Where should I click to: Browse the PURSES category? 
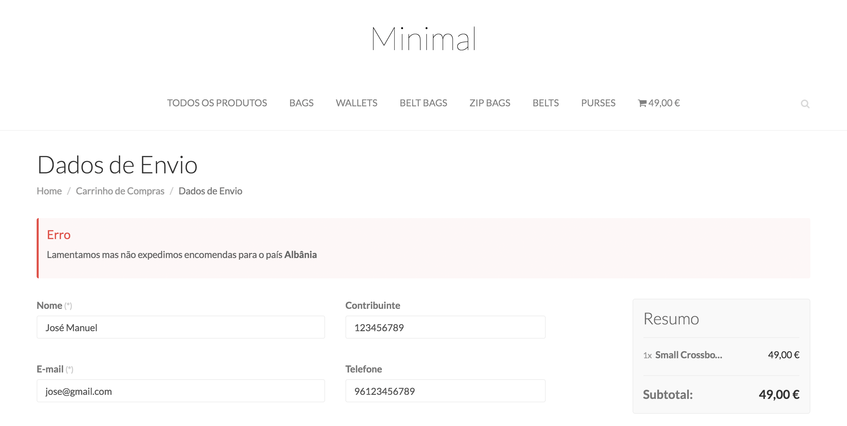coord(598,103)
